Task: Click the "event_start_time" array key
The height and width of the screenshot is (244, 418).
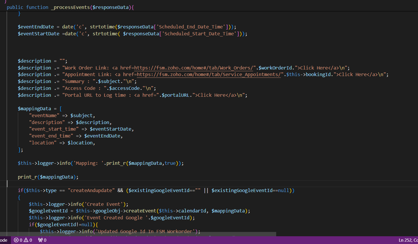Action: [54, 129]
